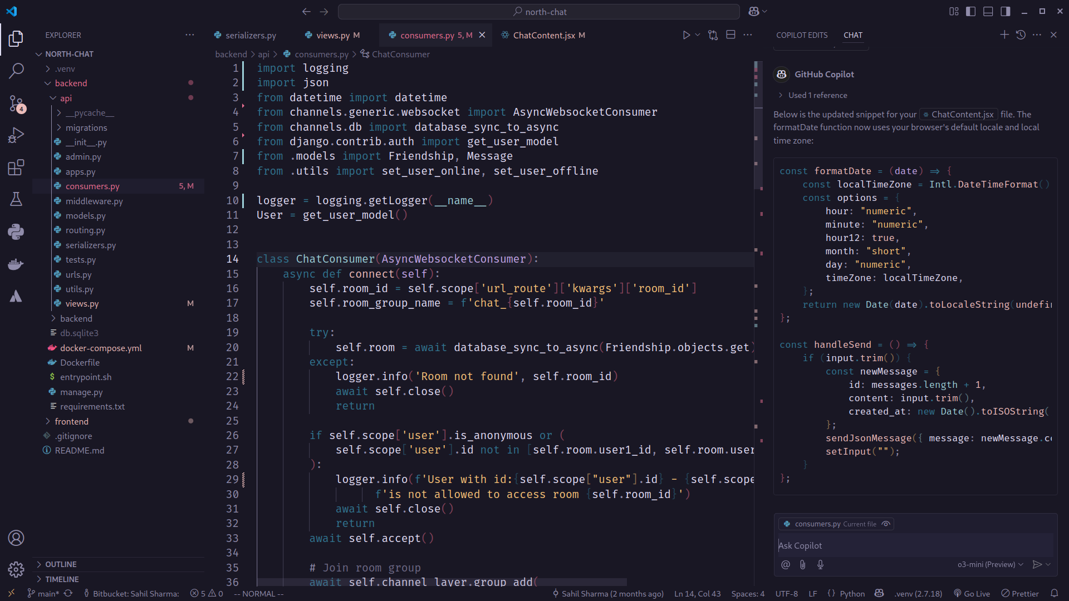The height and width of the screenshot is (601, 1069).
Task: Click Prettier in status bar
Action: click(x=1020, y=593)
